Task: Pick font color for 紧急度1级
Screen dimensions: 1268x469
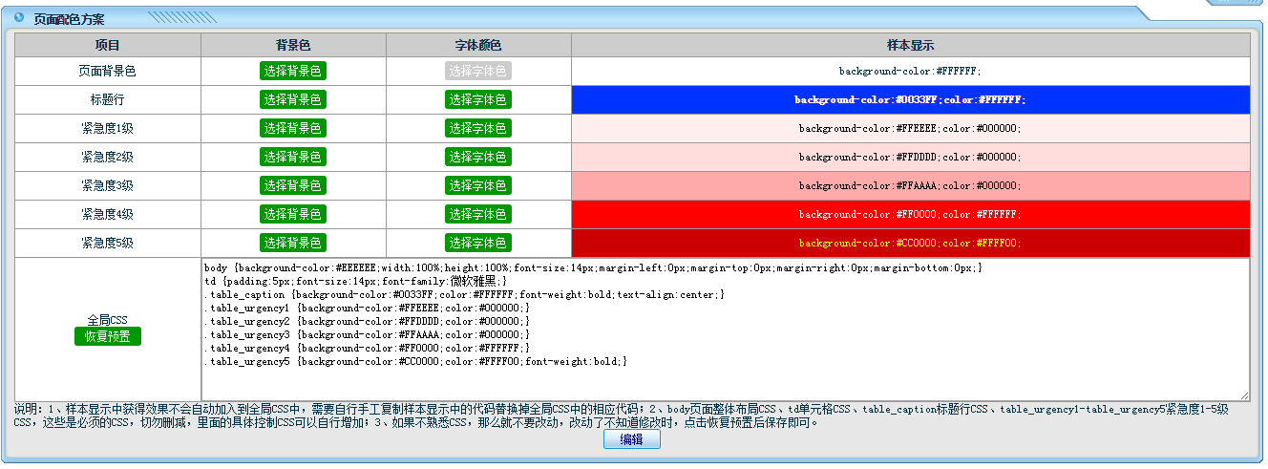Action: click(478, 128)
